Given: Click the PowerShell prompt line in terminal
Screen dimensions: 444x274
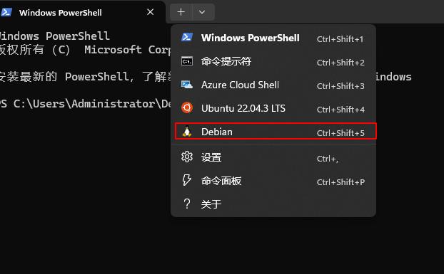Looking at the screenshot, I should [x=86, y=104].
